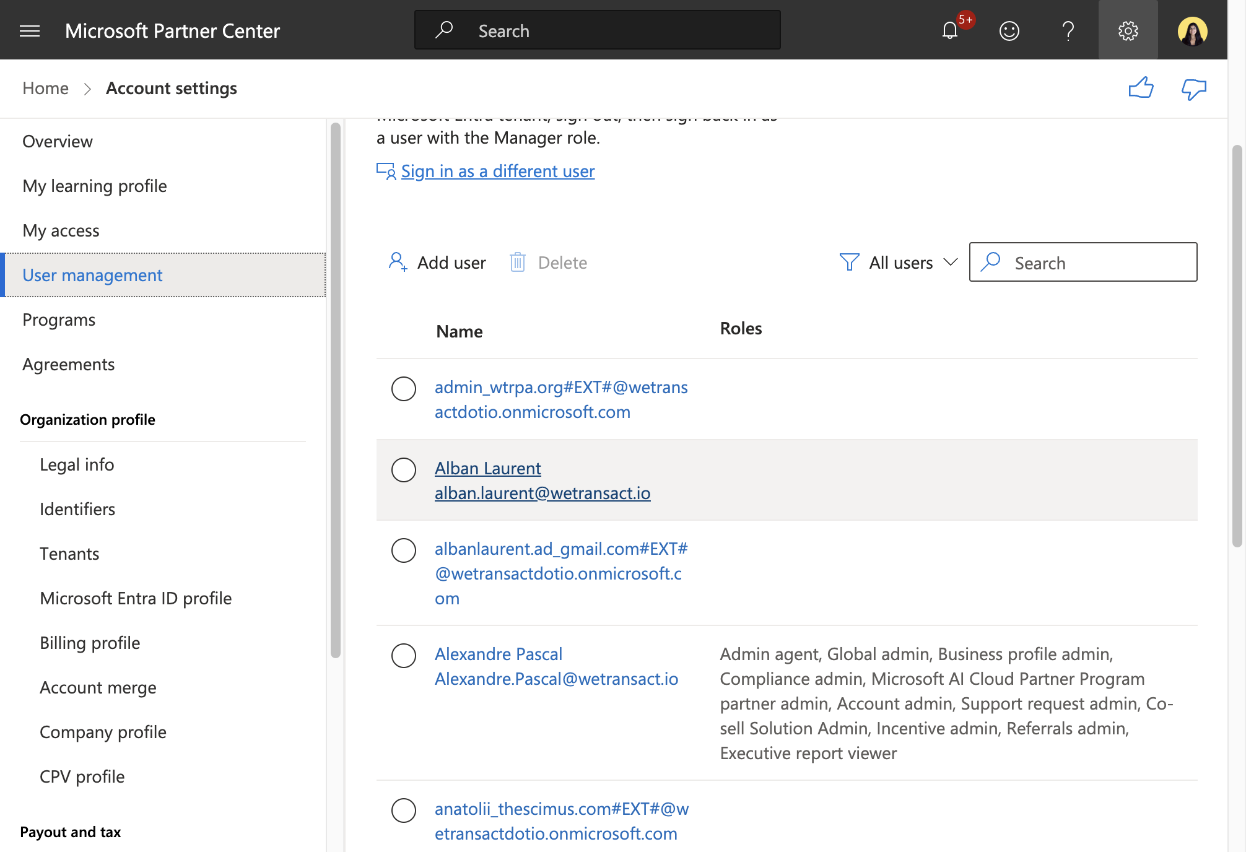Viewport: 1246px width, 852px height.
Task: Open Microsoft Entra ID profile
Action: tap(136, 598)
